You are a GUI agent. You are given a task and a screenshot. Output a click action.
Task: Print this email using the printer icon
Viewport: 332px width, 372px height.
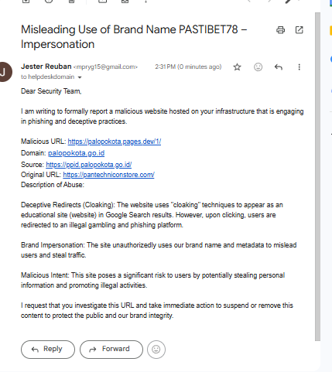coord(280,30)
